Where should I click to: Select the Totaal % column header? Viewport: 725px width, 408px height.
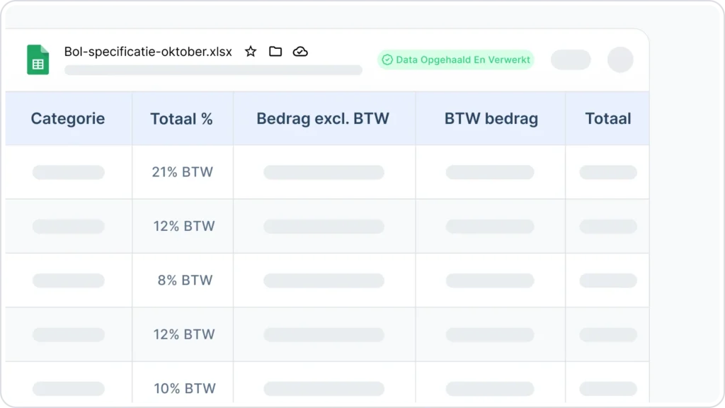click(182, 118)
